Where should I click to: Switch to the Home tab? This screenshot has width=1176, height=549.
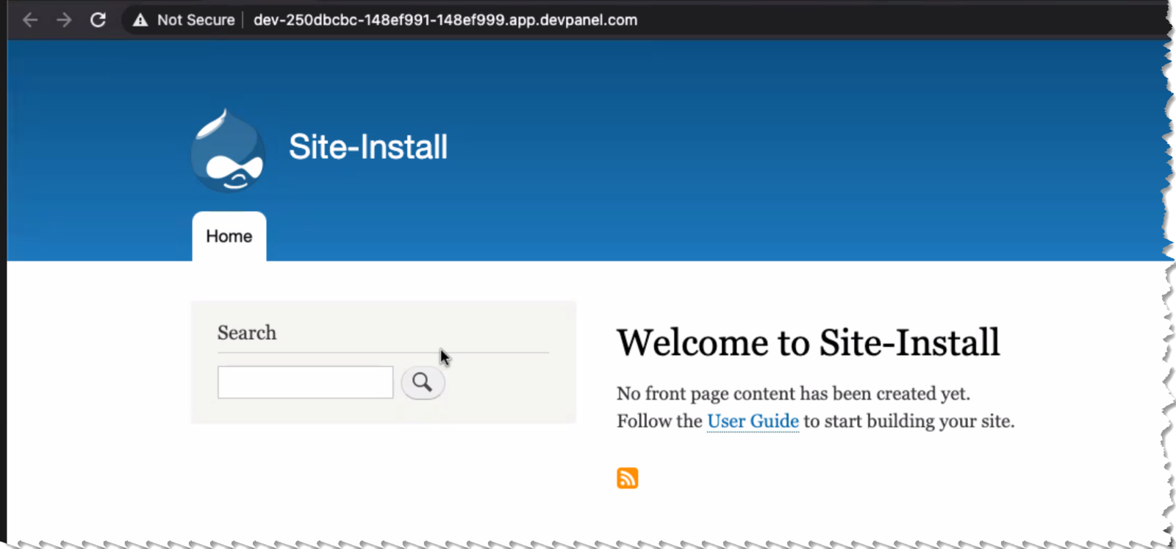pos(229,236)
